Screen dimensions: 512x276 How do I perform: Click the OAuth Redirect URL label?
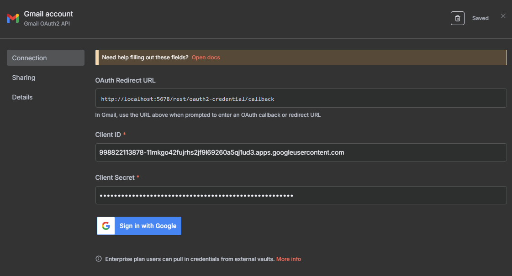point(126,80)
